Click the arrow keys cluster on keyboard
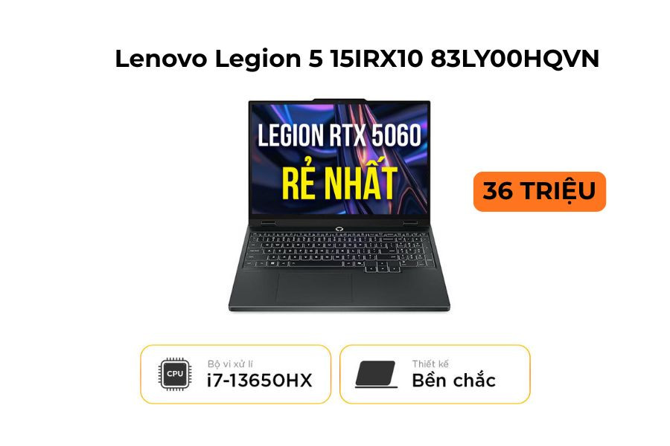The height and width of the screenshot is (446, 670). pos(383,268)
